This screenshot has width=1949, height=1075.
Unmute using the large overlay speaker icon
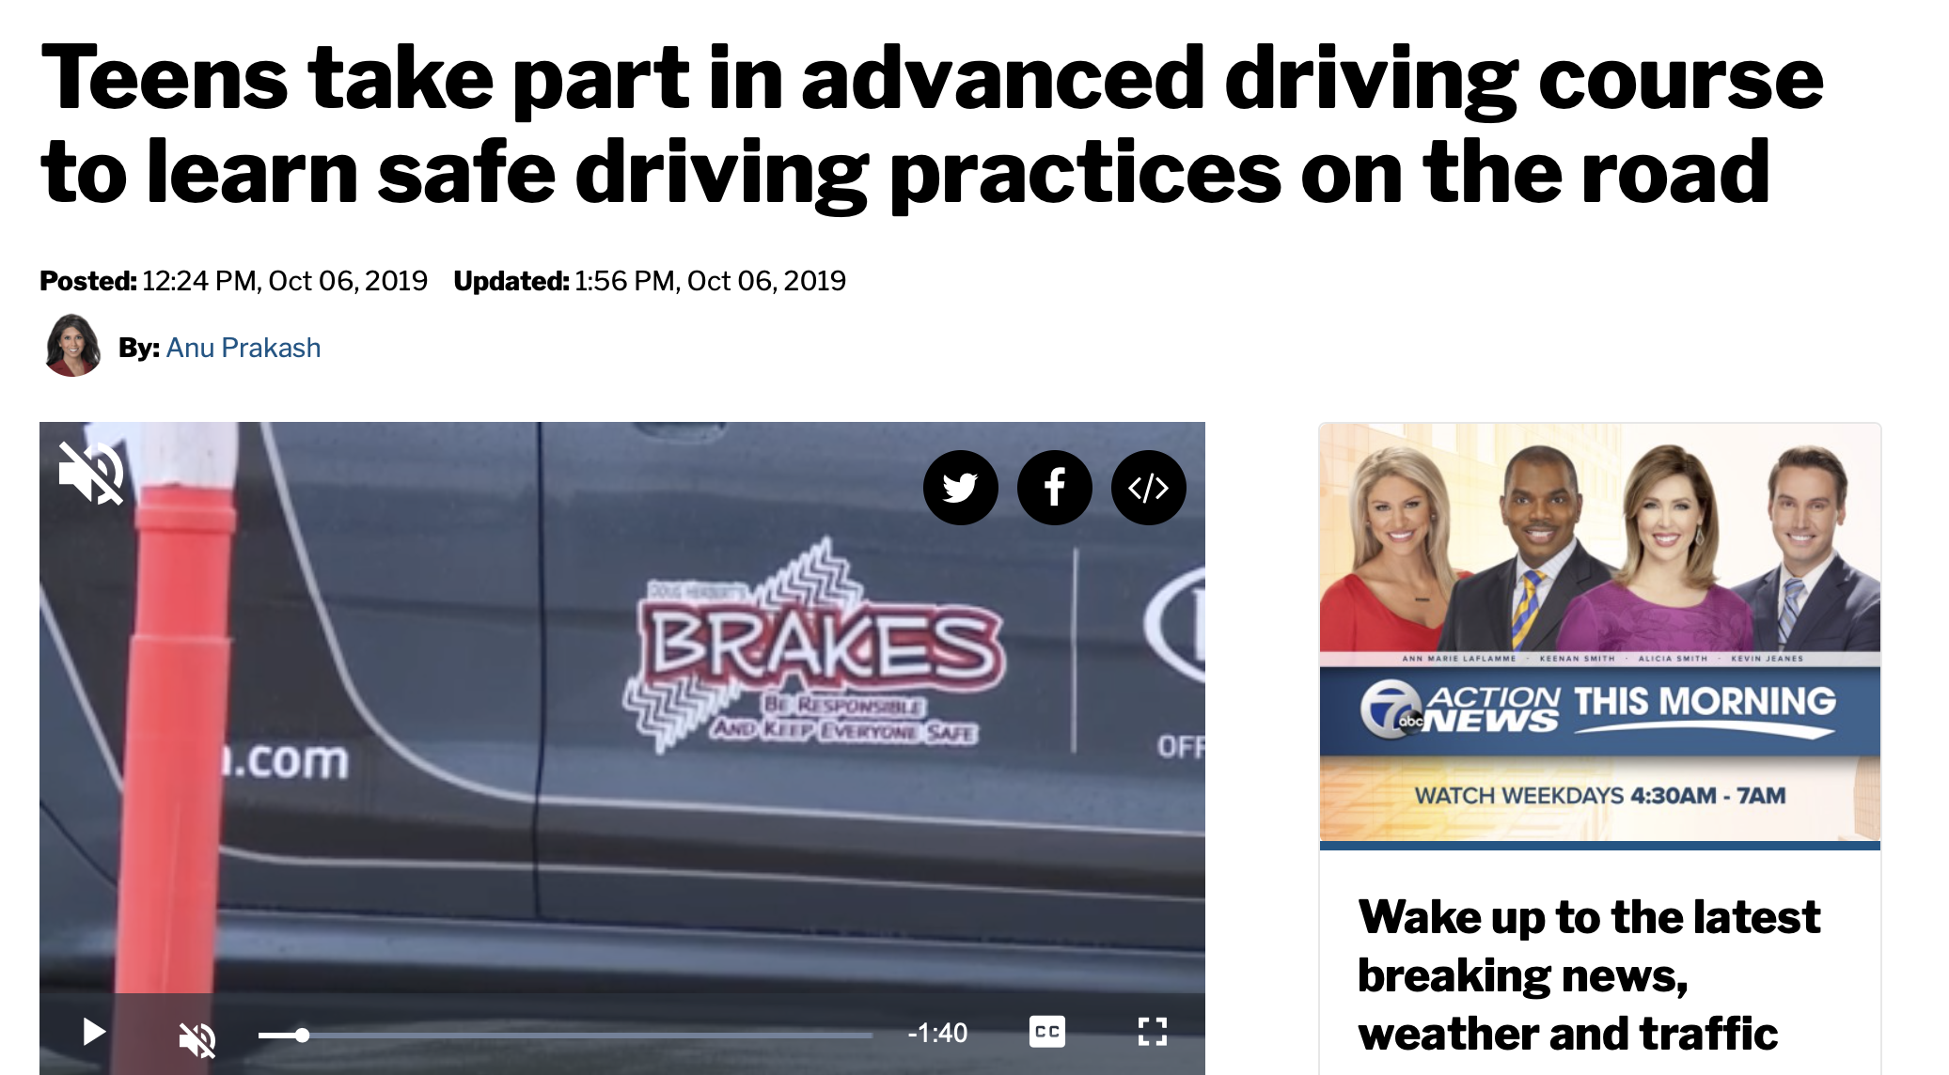(90, 472)
